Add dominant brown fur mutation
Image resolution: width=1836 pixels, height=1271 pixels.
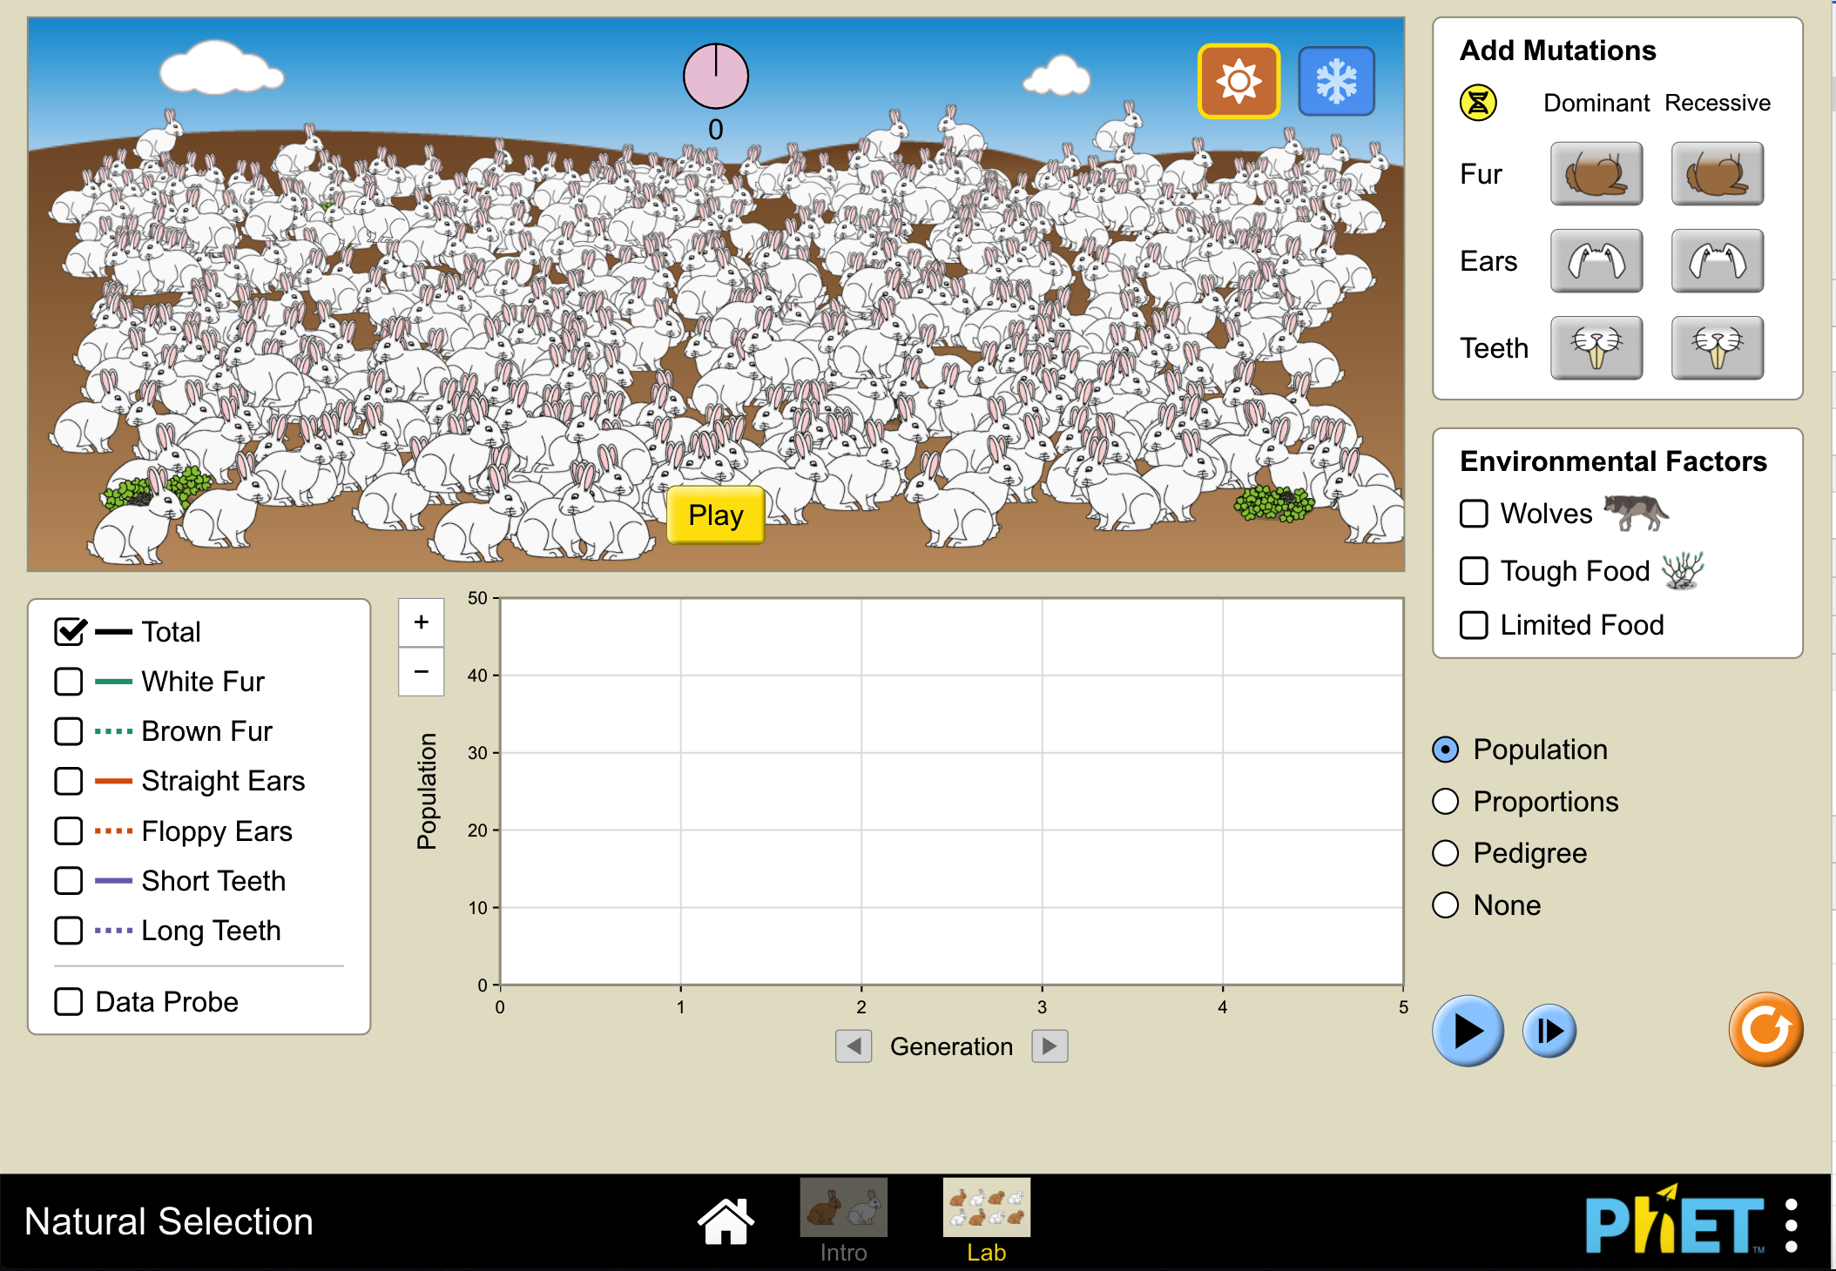click(1596, 174)
